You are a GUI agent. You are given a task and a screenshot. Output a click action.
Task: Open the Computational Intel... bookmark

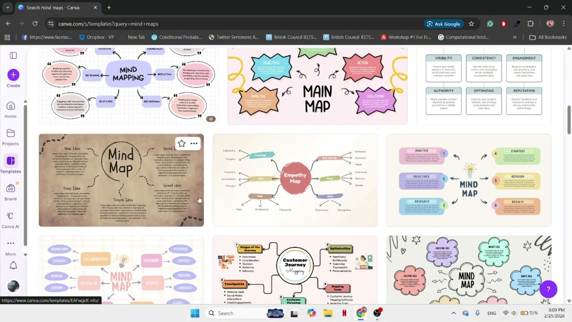[463, 37]
